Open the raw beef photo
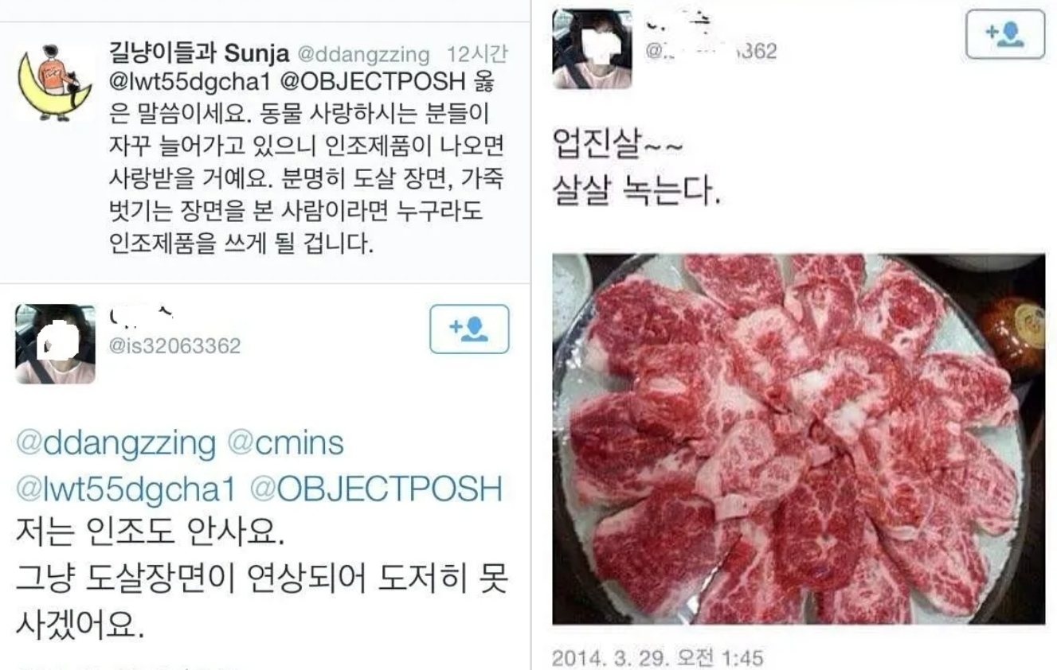1057x670 pixels. point(798,438)
